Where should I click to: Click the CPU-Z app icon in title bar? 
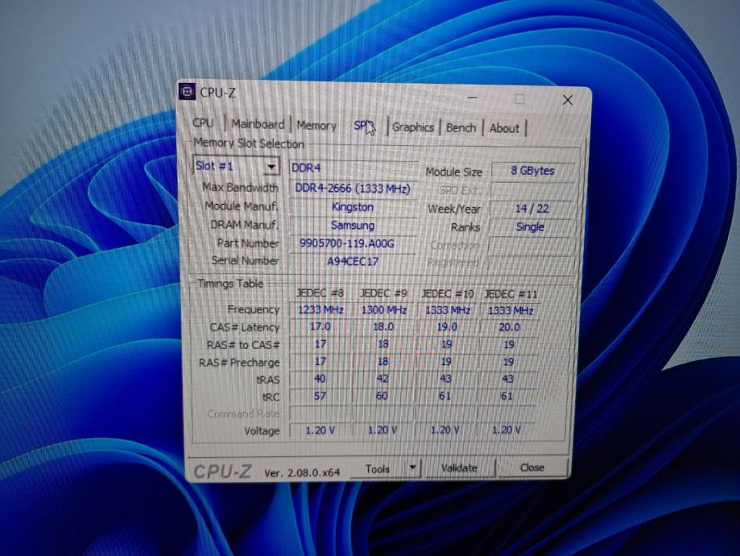point(188,91)
